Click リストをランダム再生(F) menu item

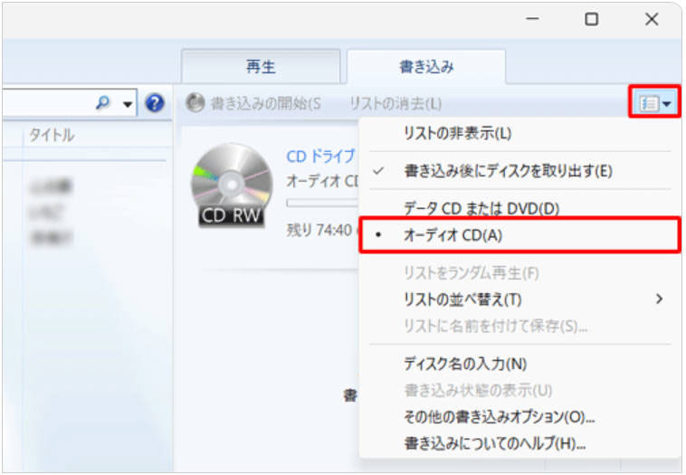[519, 273]
